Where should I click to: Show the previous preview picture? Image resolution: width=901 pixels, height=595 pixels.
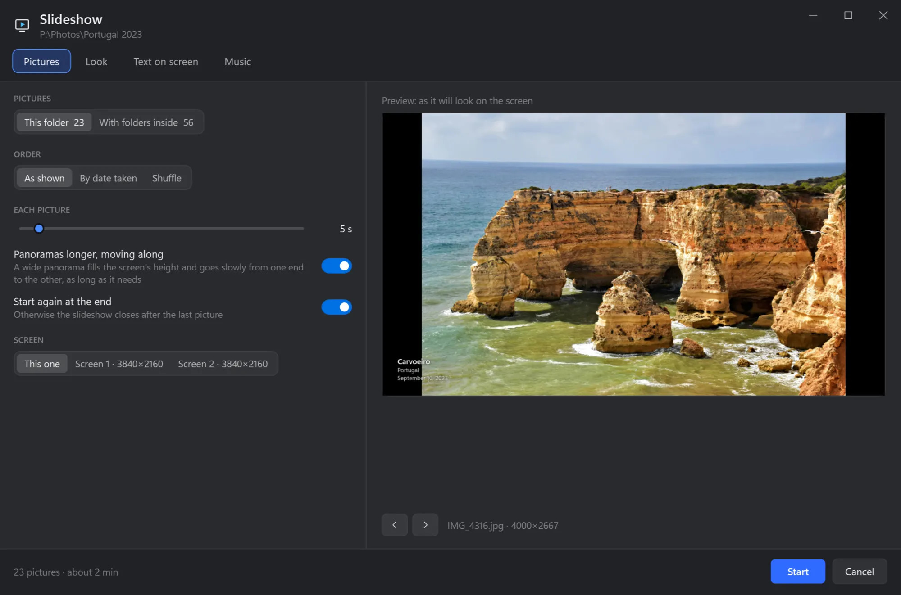point(395,525)
